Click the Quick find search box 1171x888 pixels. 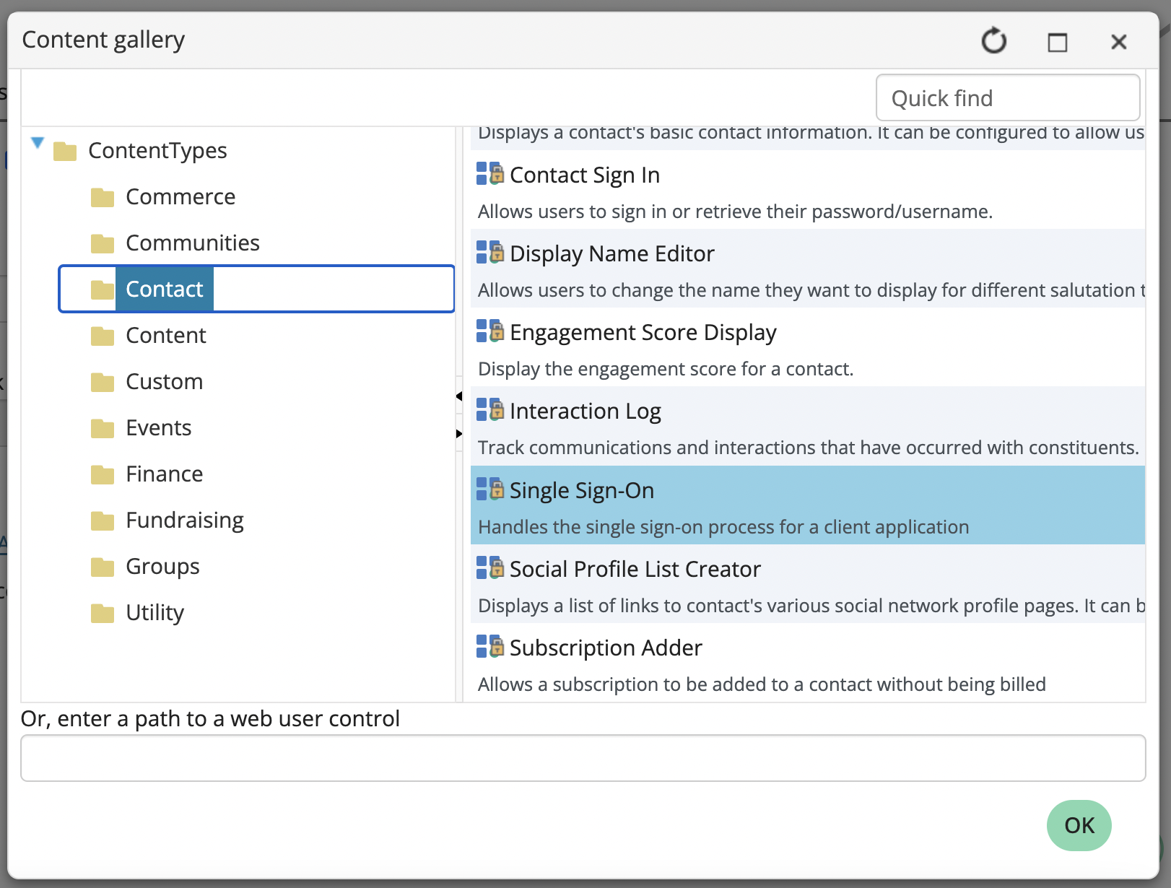coord(1007,97)
